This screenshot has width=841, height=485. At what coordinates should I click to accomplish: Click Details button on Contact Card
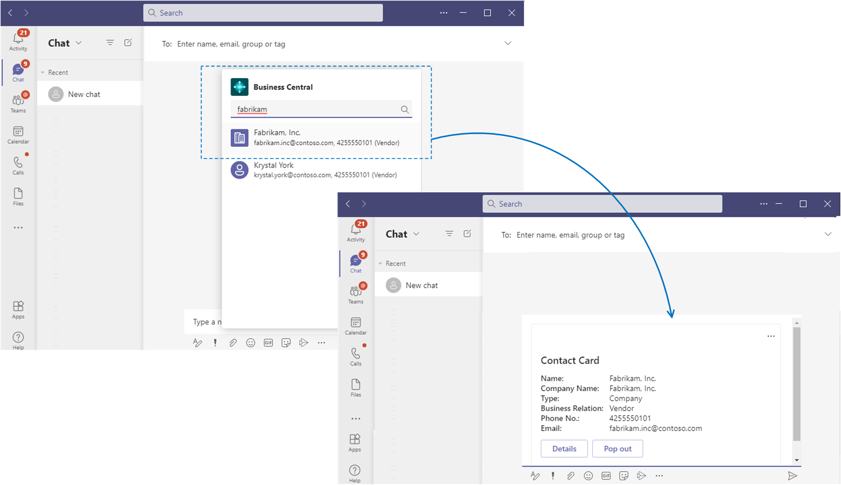click(564, 449)
